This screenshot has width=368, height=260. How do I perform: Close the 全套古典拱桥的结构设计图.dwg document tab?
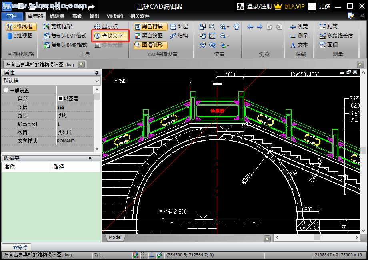pyautogui.click(x=81, y=64)
